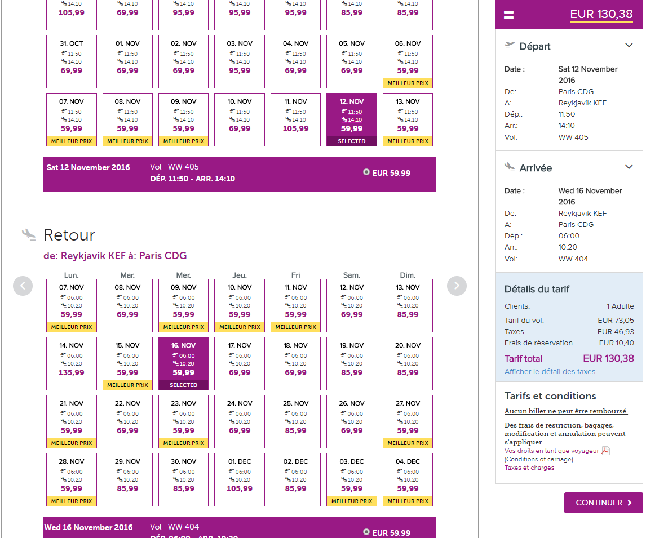Click the Départ takeoff plane icon in sidebar
This screenshot has width=646, height=538.
(510, 46)
